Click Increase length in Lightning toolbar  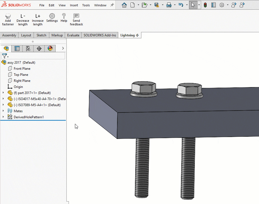pos(38,20)
